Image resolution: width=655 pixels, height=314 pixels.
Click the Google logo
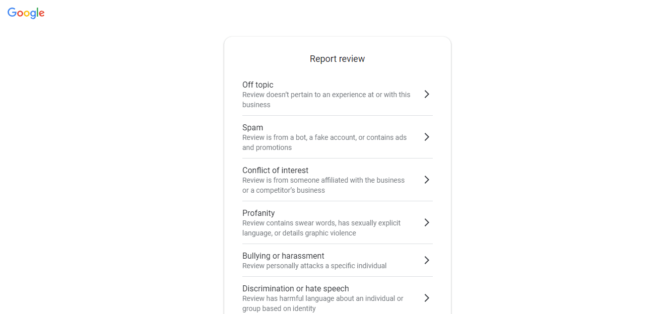[26, 13]
